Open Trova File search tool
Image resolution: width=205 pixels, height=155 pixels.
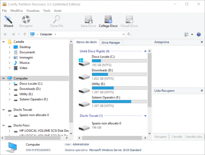pyautogui.click(x=57, y=21)
